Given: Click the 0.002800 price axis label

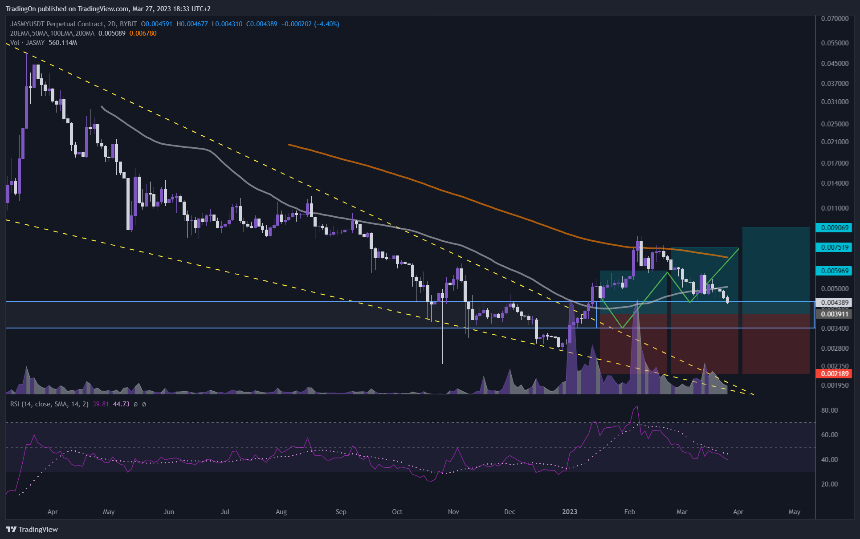Looking at the screenshot, I should pos(835,349).
